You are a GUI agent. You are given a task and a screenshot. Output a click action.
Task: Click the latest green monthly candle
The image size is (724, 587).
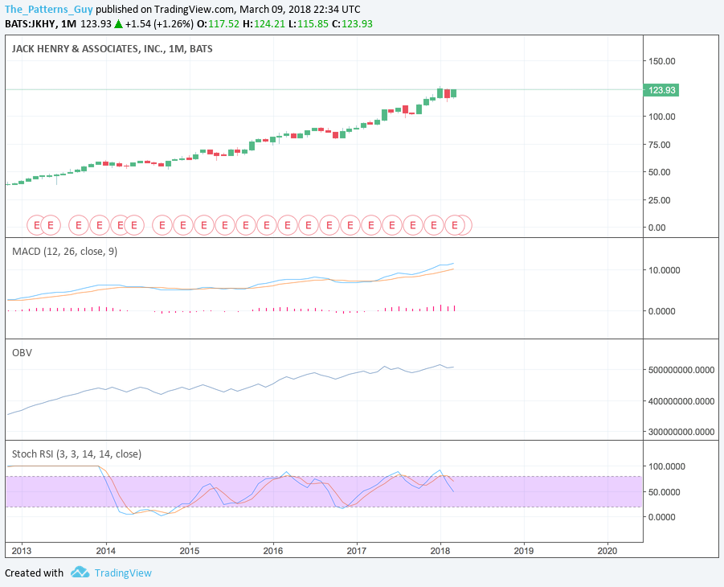tap(454, 93)
